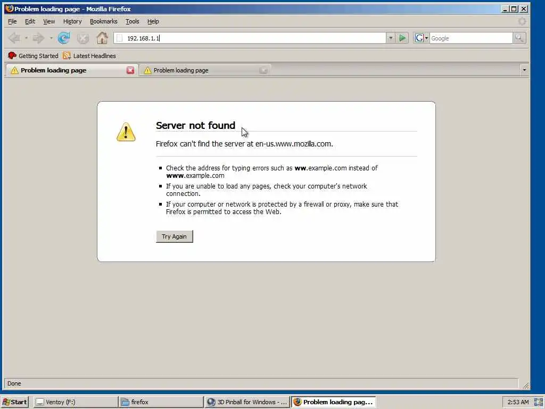The height and width of the screenshot is (409, 545).
Task: Select the first Problem loading page tab
Action: point(72,70)
